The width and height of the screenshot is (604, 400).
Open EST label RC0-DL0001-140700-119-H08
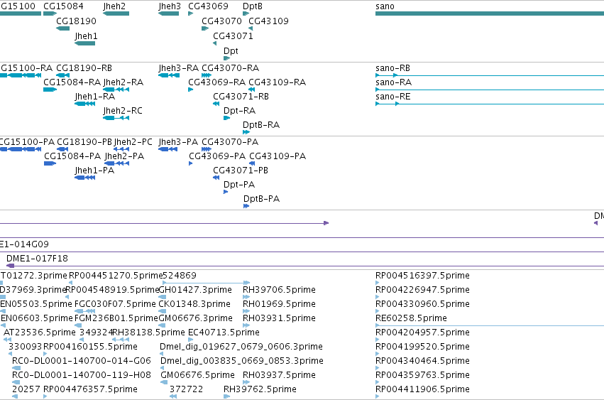pyautogui.click(x=82, y=375)
